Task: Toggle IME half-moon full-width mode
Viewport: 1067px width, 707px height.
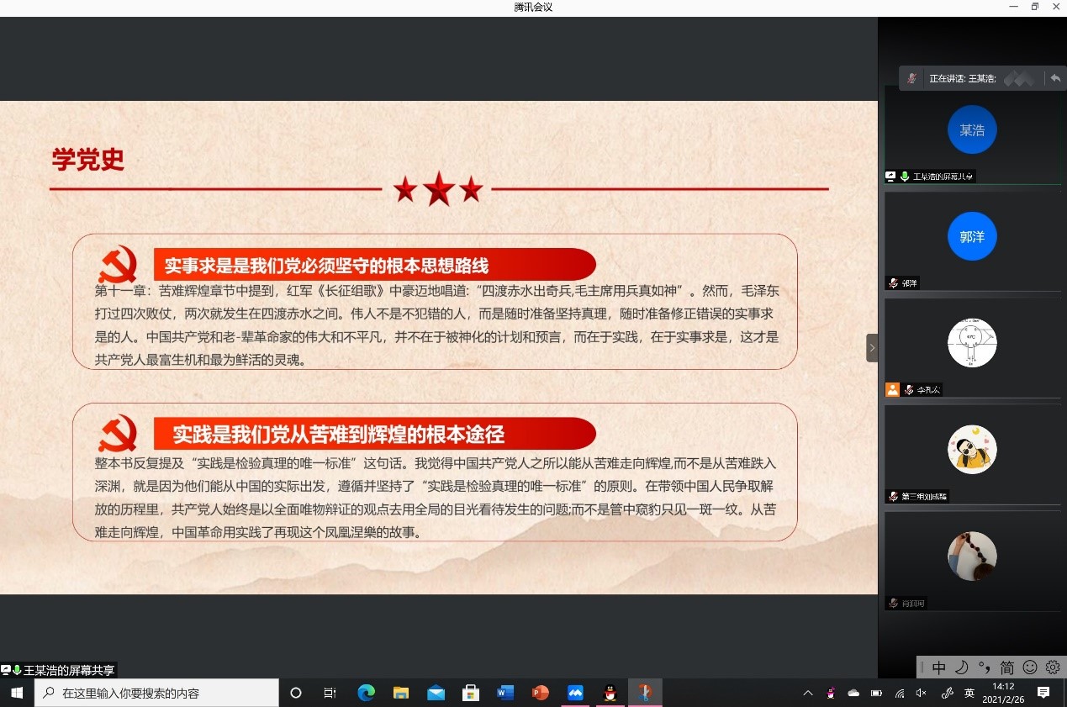Action: click(x=961, y=667)
